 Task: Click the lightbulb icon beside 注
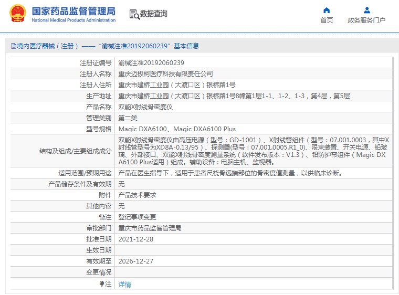(x=102, y=283)
